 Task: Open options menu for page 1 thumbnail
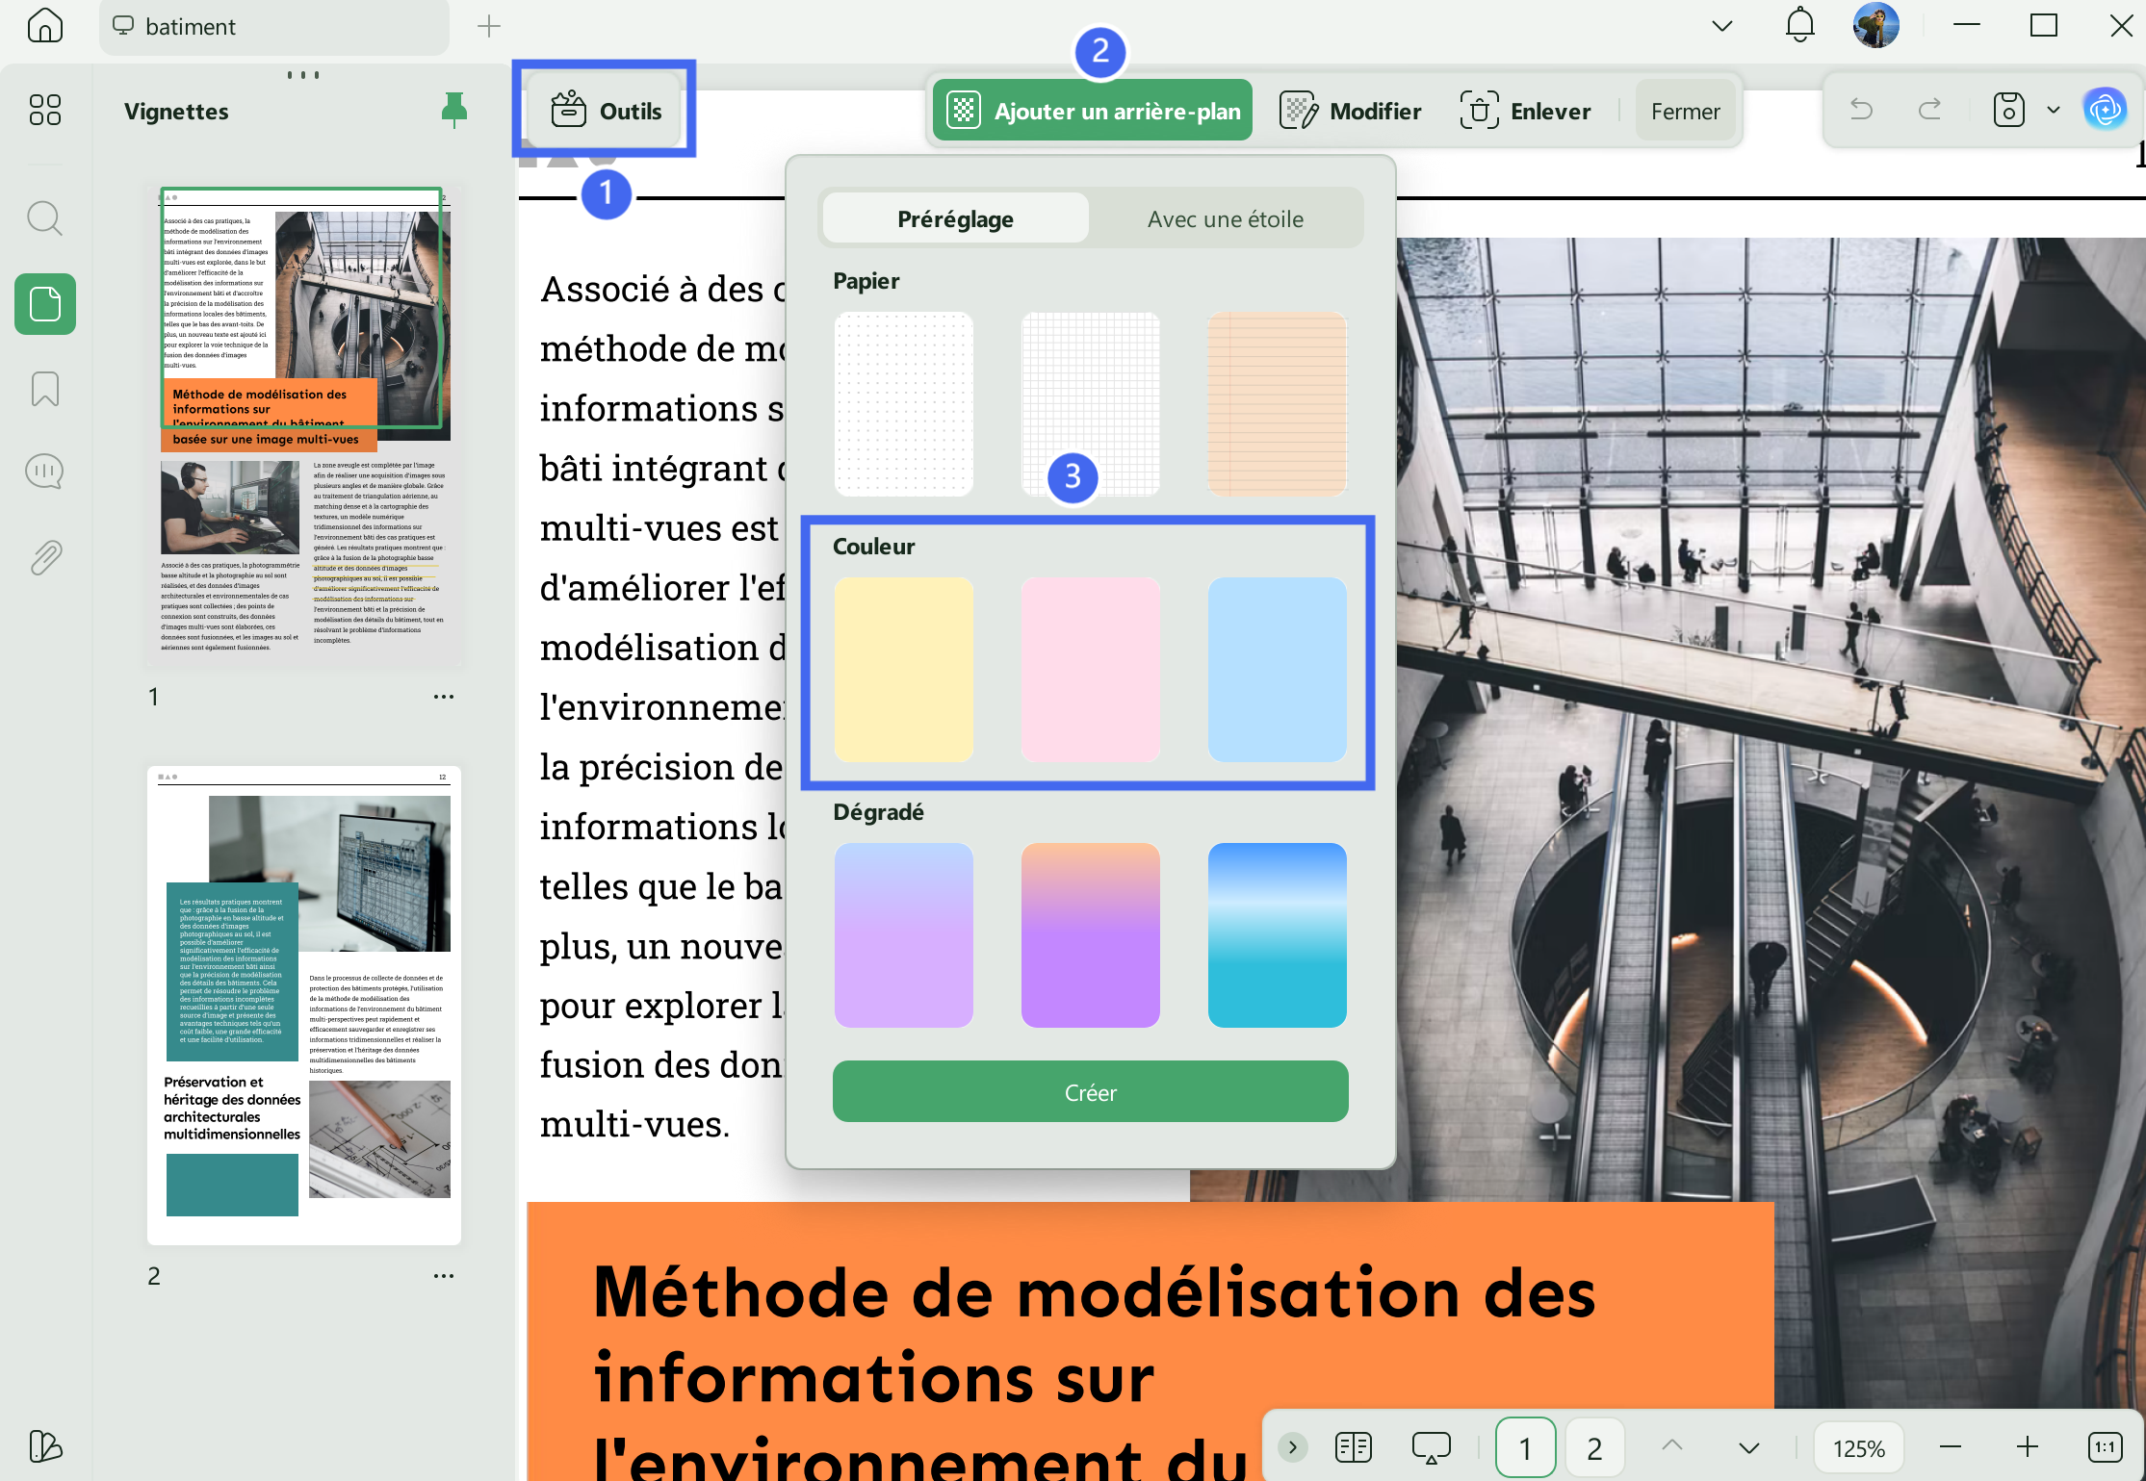pos(444,697)
